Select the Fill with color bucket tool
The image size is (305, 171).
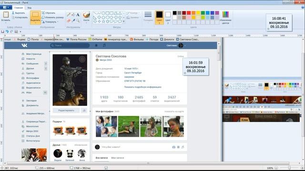tap(73, 15)
